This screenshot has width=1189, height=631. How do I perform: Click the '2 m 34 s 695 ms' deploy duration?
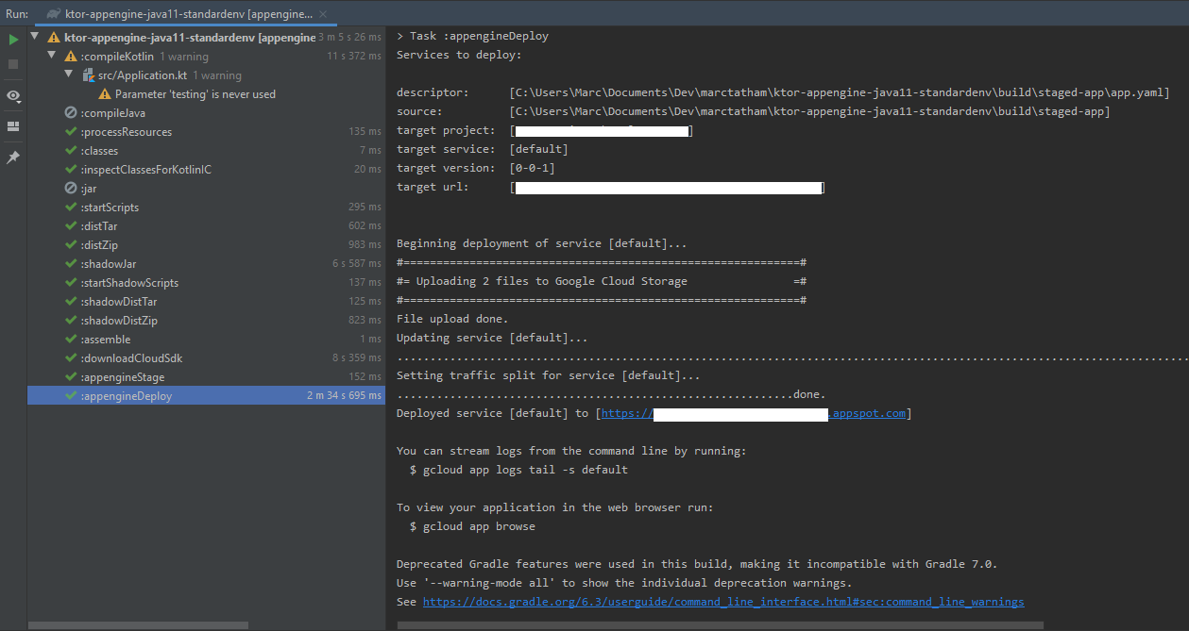point(344,396)
